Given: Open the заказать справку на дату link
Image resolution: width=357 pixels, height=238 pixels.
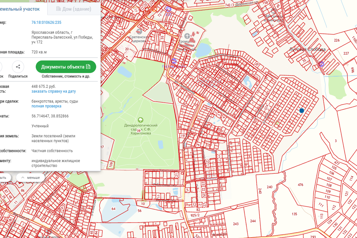Looking at the screenshot, I should pos(54,91).
